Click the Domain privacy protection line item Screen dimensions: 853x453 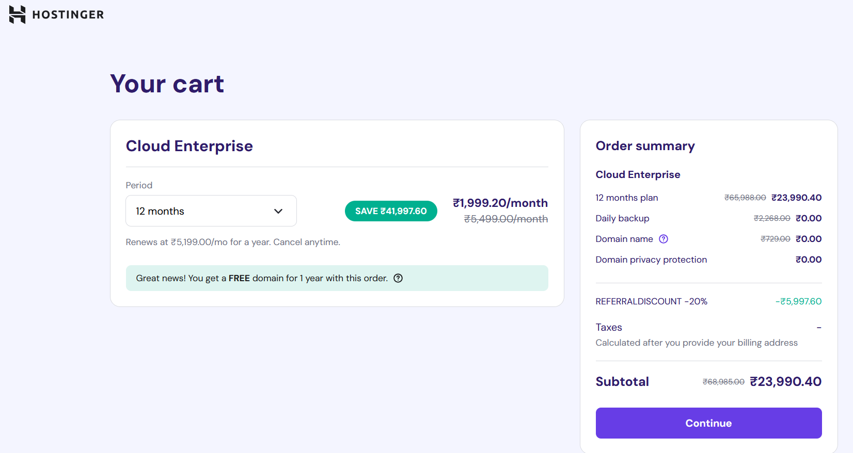(x=708, y=260)
